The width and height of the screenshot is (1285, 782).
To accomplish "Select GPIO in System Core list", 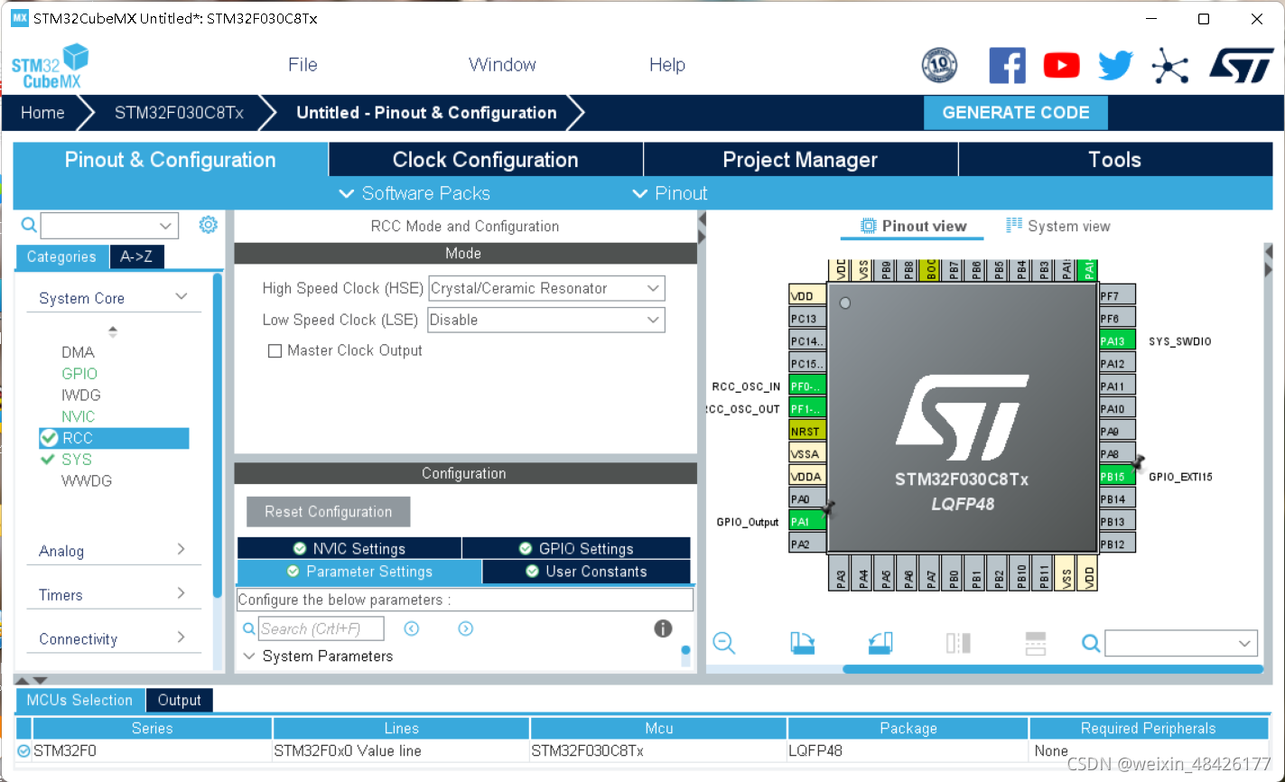I will pos(79,373).
